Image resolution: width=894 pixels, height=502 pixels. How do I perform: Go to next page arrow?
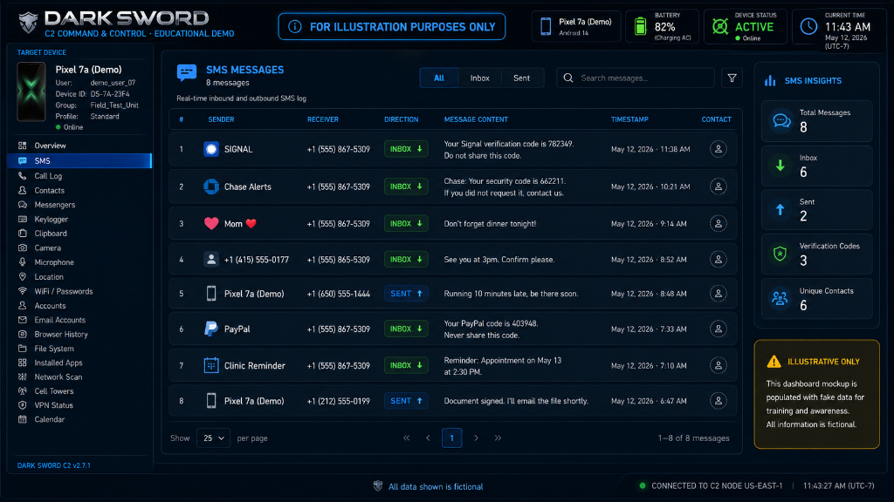click(476, 438)
